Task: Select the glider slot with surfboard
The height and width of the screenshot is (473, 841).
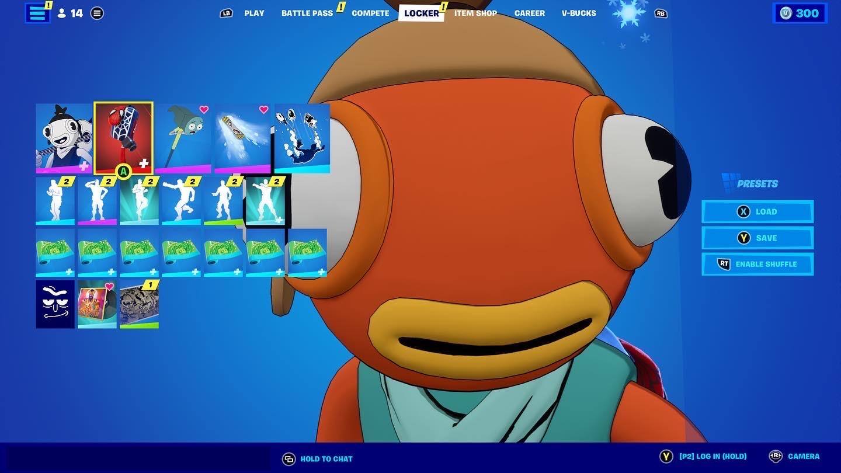Action: tap(242, 138)
